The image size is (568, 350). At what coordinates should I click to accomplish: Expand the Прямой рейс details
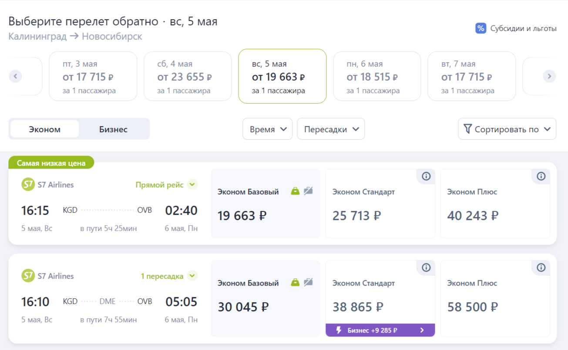click(192, 185)
